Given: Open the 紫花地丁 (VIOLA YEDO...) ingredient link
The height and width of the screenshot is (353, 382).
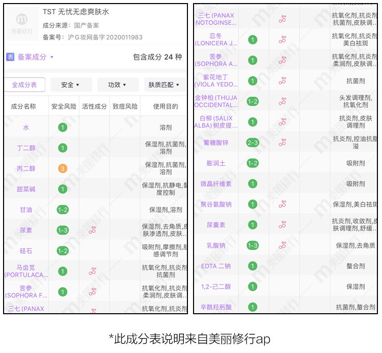Looking at the screenshot, I should [216, 81].
